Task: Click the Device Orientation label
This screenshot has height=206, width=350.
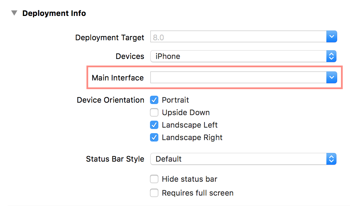Action: pyautogui.click(x=110, y=100)
